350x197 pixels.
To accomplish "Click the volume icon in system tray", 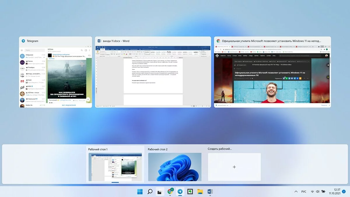I will tap(318, 192).
